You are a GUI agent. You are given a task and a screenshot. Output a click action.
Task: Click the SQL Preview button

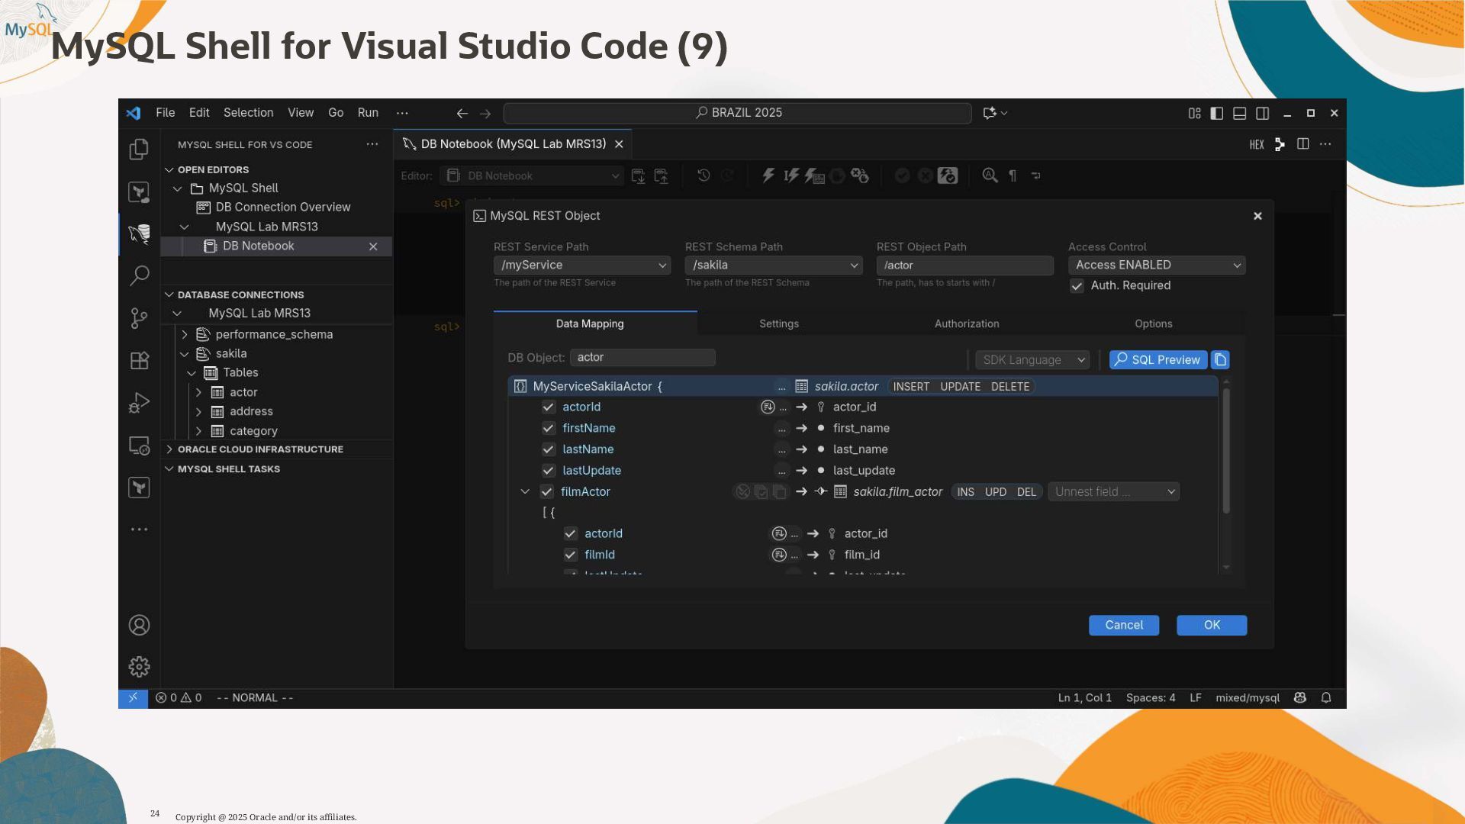[x=1158, y=359]
